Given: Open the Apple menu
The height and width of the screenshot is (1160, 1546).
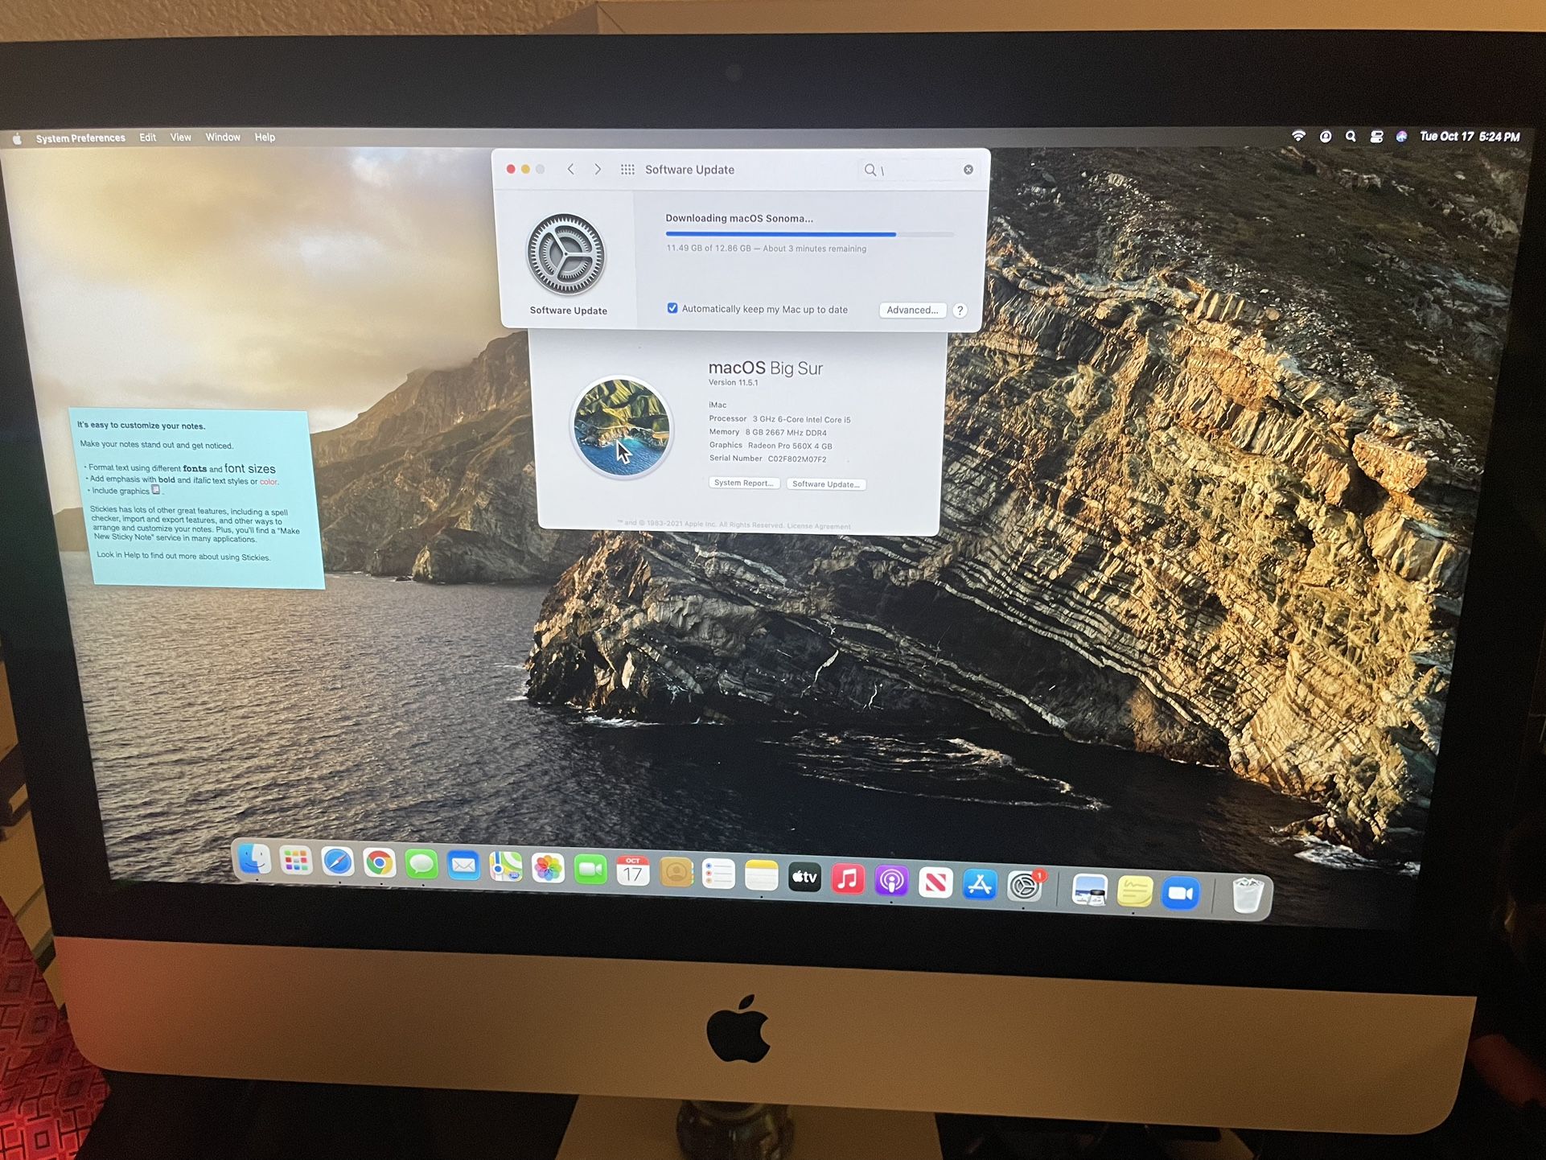Looking at the screenshot, I should point(18,138).
